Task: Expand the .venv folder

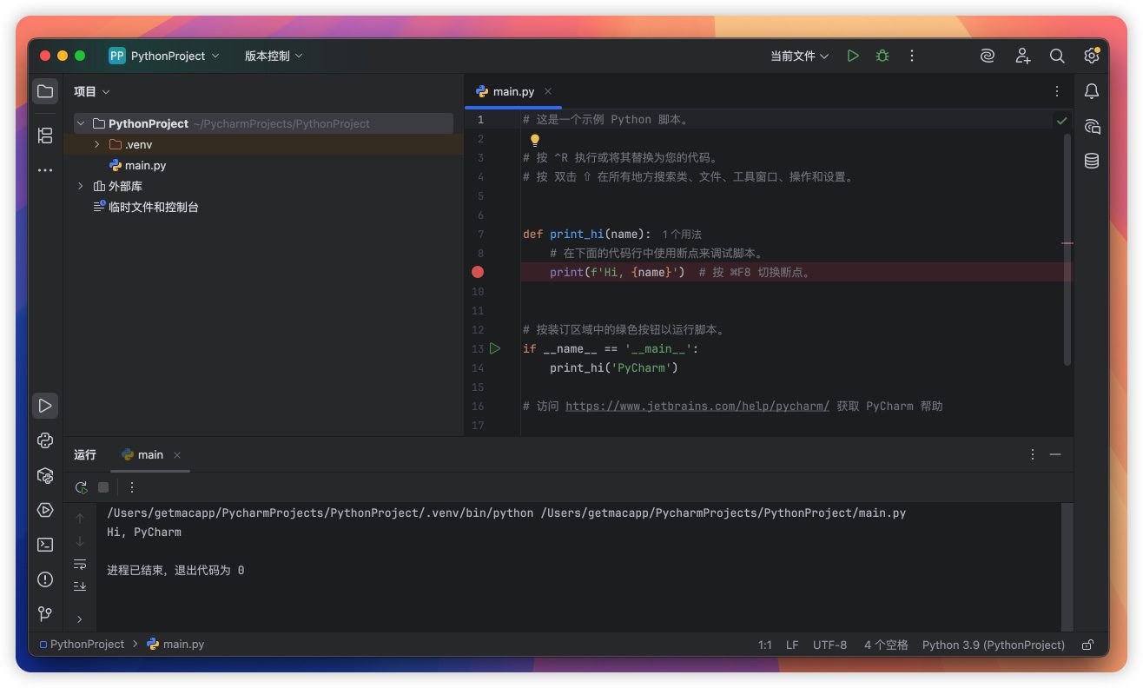Action: pos(97,144)
